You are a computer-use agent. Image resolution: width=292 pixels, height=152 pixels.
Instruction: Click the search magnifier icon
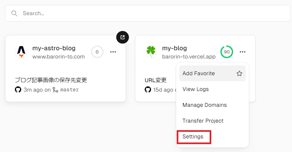[x=14, y=13]
